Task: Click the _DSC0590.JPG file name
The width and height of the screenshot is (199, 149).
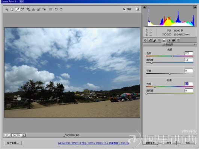Action: [71, 135]
